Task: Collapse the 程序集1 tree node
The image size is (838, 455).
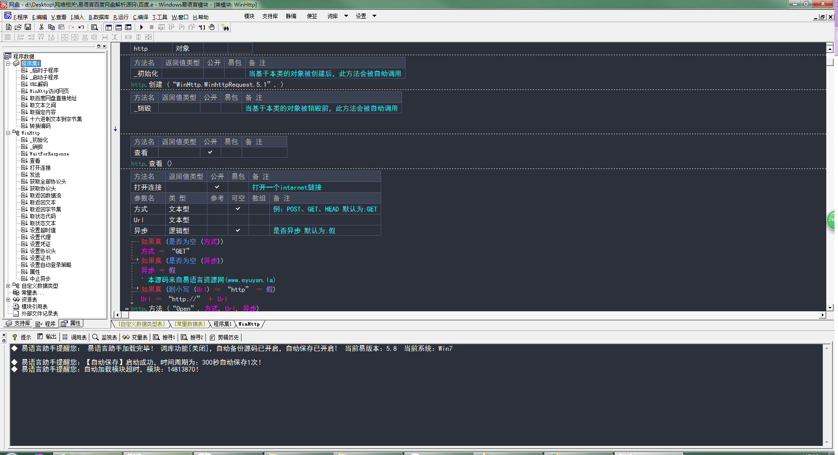Action: click(8, 63)
